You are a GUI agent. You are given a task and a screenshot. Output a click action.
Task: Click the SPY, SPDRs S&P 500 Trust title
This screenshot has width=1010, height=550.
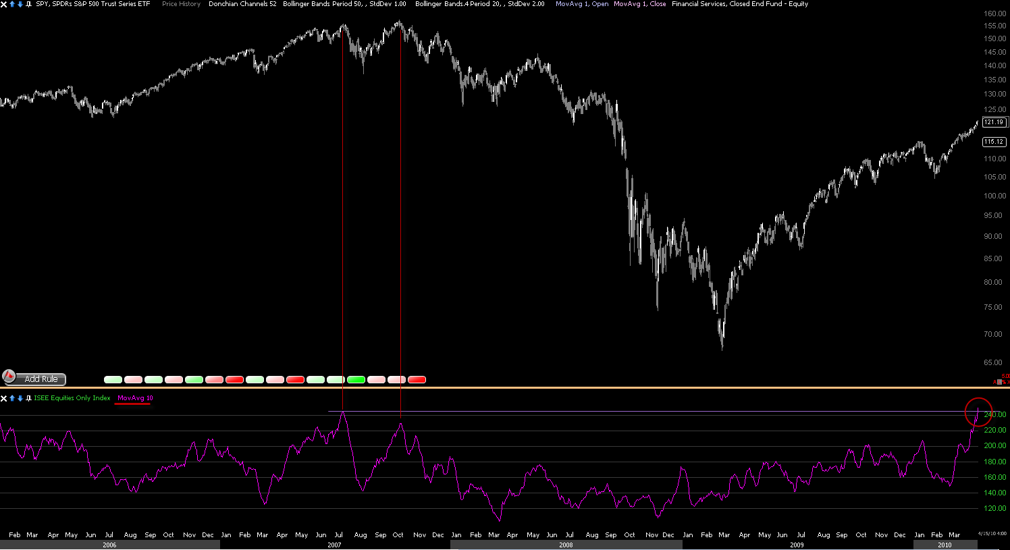[x=92, y=4]
